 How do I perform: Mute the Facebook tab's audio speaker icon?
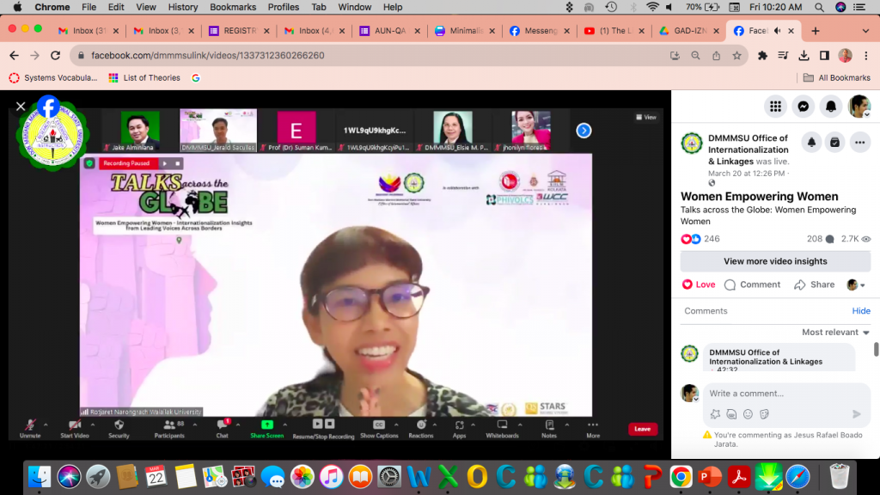[x=777, y=31]
